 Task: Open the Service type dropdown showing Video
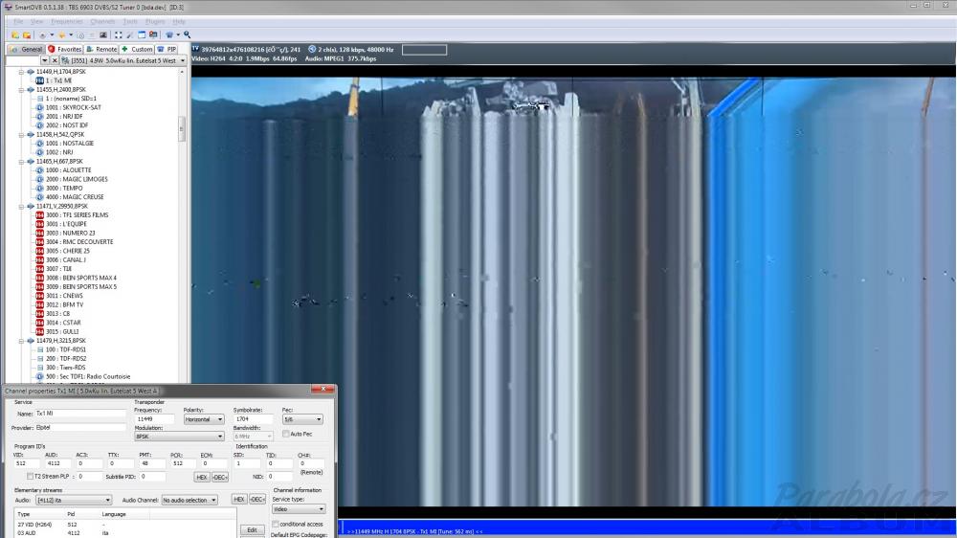click(299, 508)
